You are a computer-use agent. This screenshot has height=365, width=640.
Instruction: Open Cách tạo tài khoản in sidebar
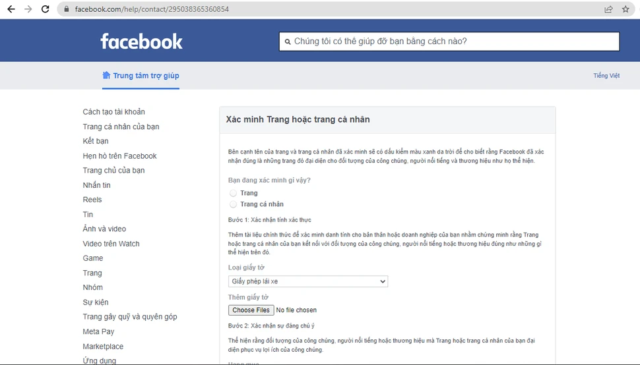[114, 111]
